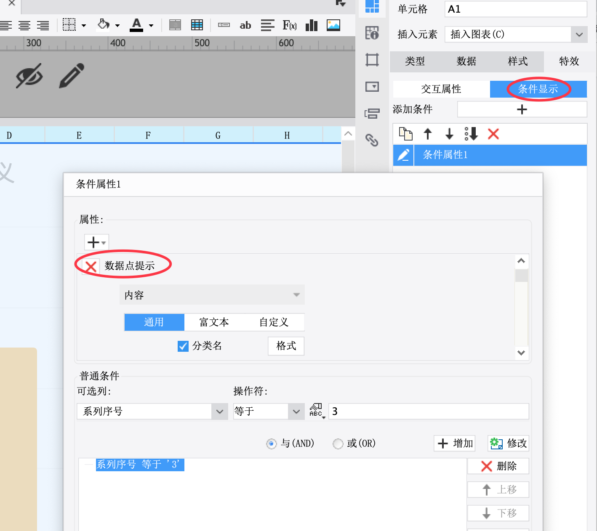The image size is (597, 531).
Task: Click the property list scroll up arrow
Action: pyautogui.click(x=521, y=261)
